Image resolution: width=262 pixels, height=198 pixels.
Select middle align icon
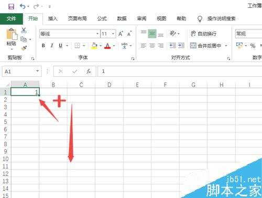pyautogui.click(x=152, y=34)
